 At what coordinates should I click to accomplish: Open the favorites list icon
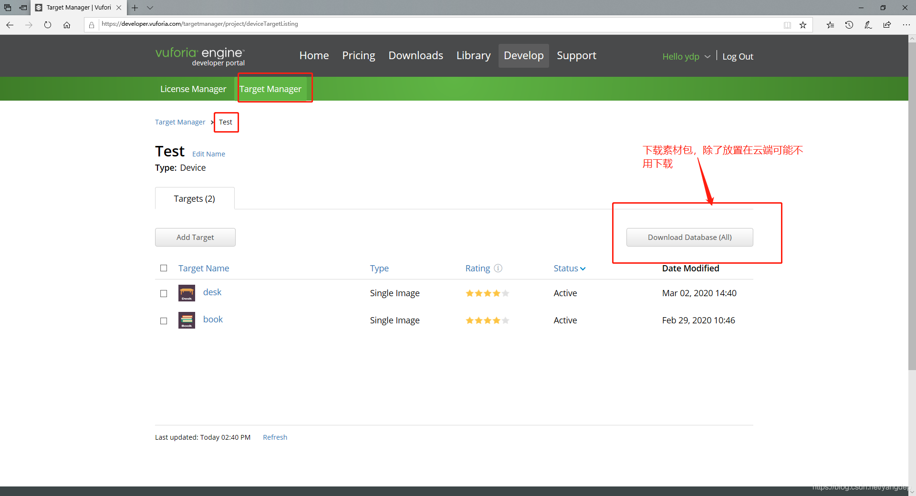(830, 25)
